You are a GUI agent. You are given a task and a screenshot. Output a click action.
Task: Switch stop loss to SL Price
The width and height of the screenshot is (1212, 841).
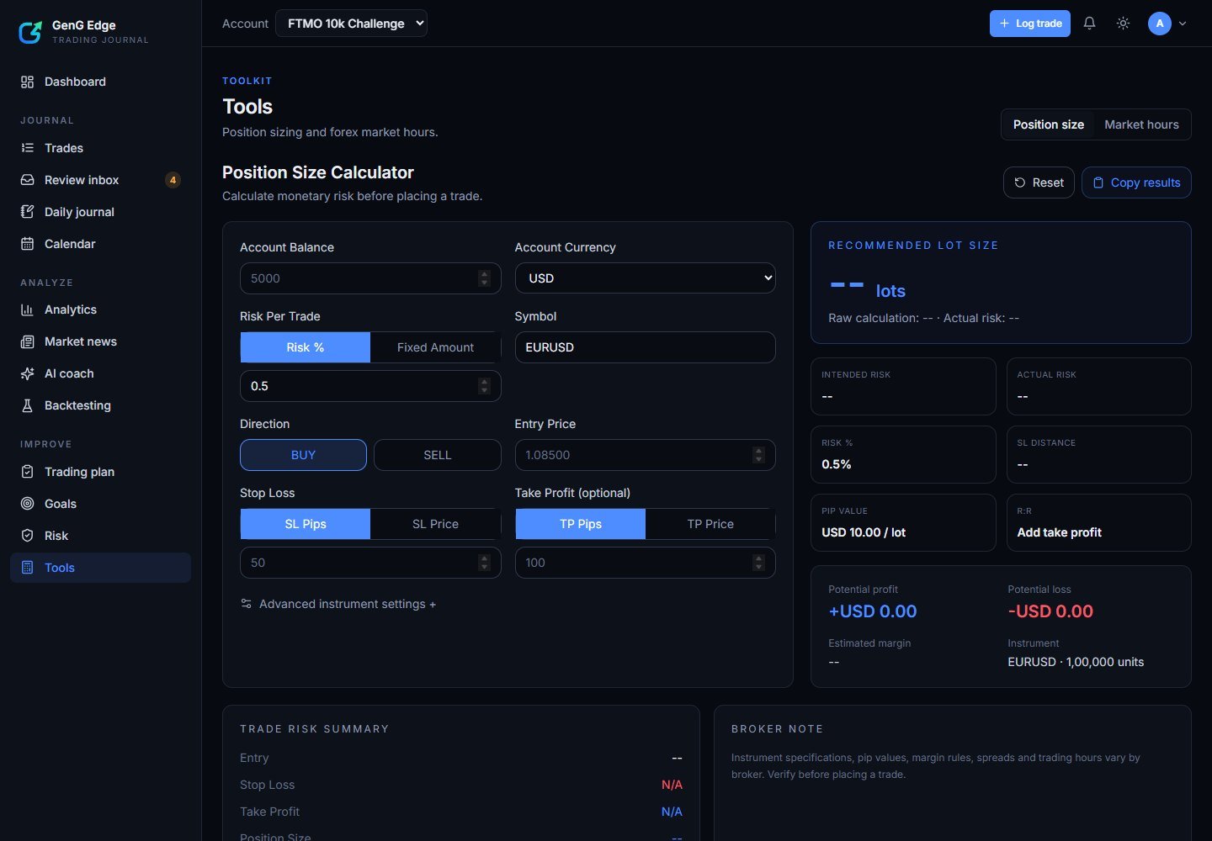[x=435, y=524]
